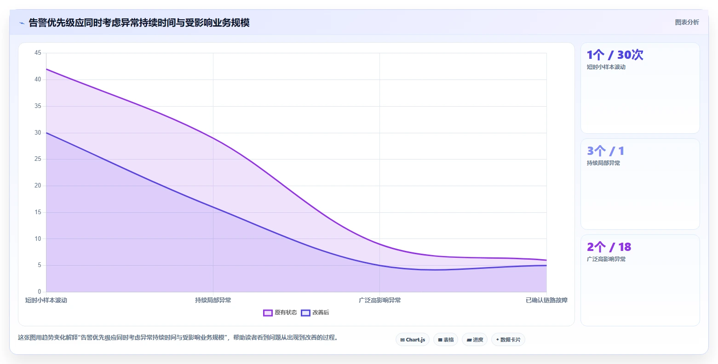718x364 pixels.
Task: Toggle the 原有状态 legend entry
Action: pyautogui.click(x=280, y=313)
